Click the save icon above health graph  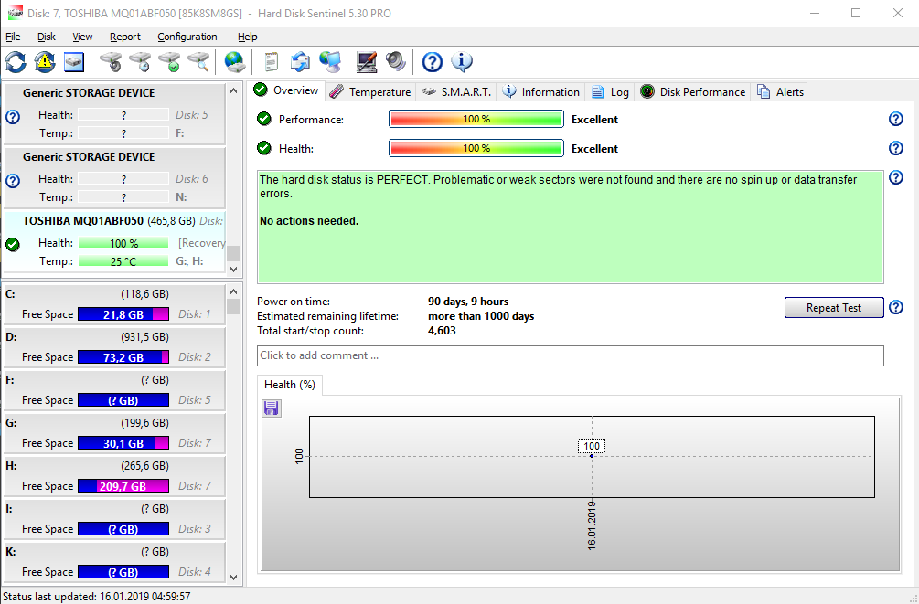point(271,408)
